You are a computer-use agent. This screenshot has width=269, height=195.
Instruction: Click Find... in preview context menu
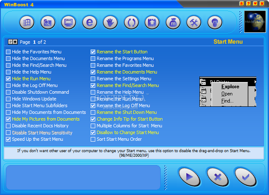[x=227, y=101]
